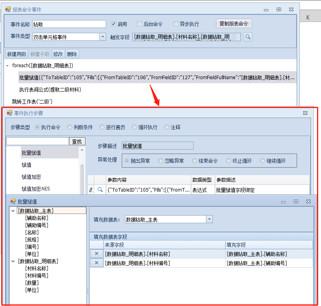Toggle the 启用 checkbox
Screen dimensions: 321x306
(x=113, y=24)
